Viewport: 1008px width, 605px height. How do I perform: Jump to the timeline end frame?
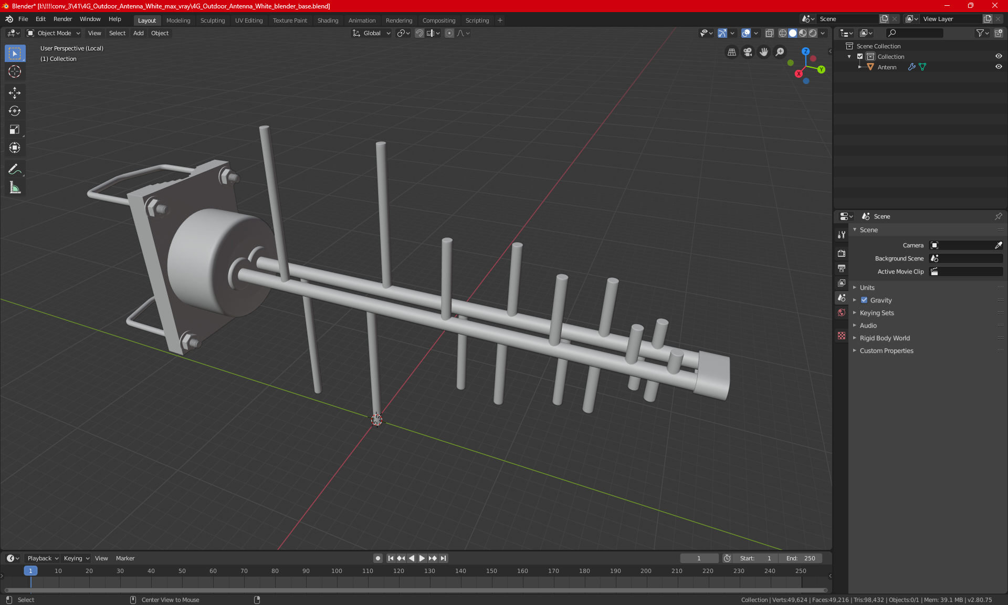444,558
